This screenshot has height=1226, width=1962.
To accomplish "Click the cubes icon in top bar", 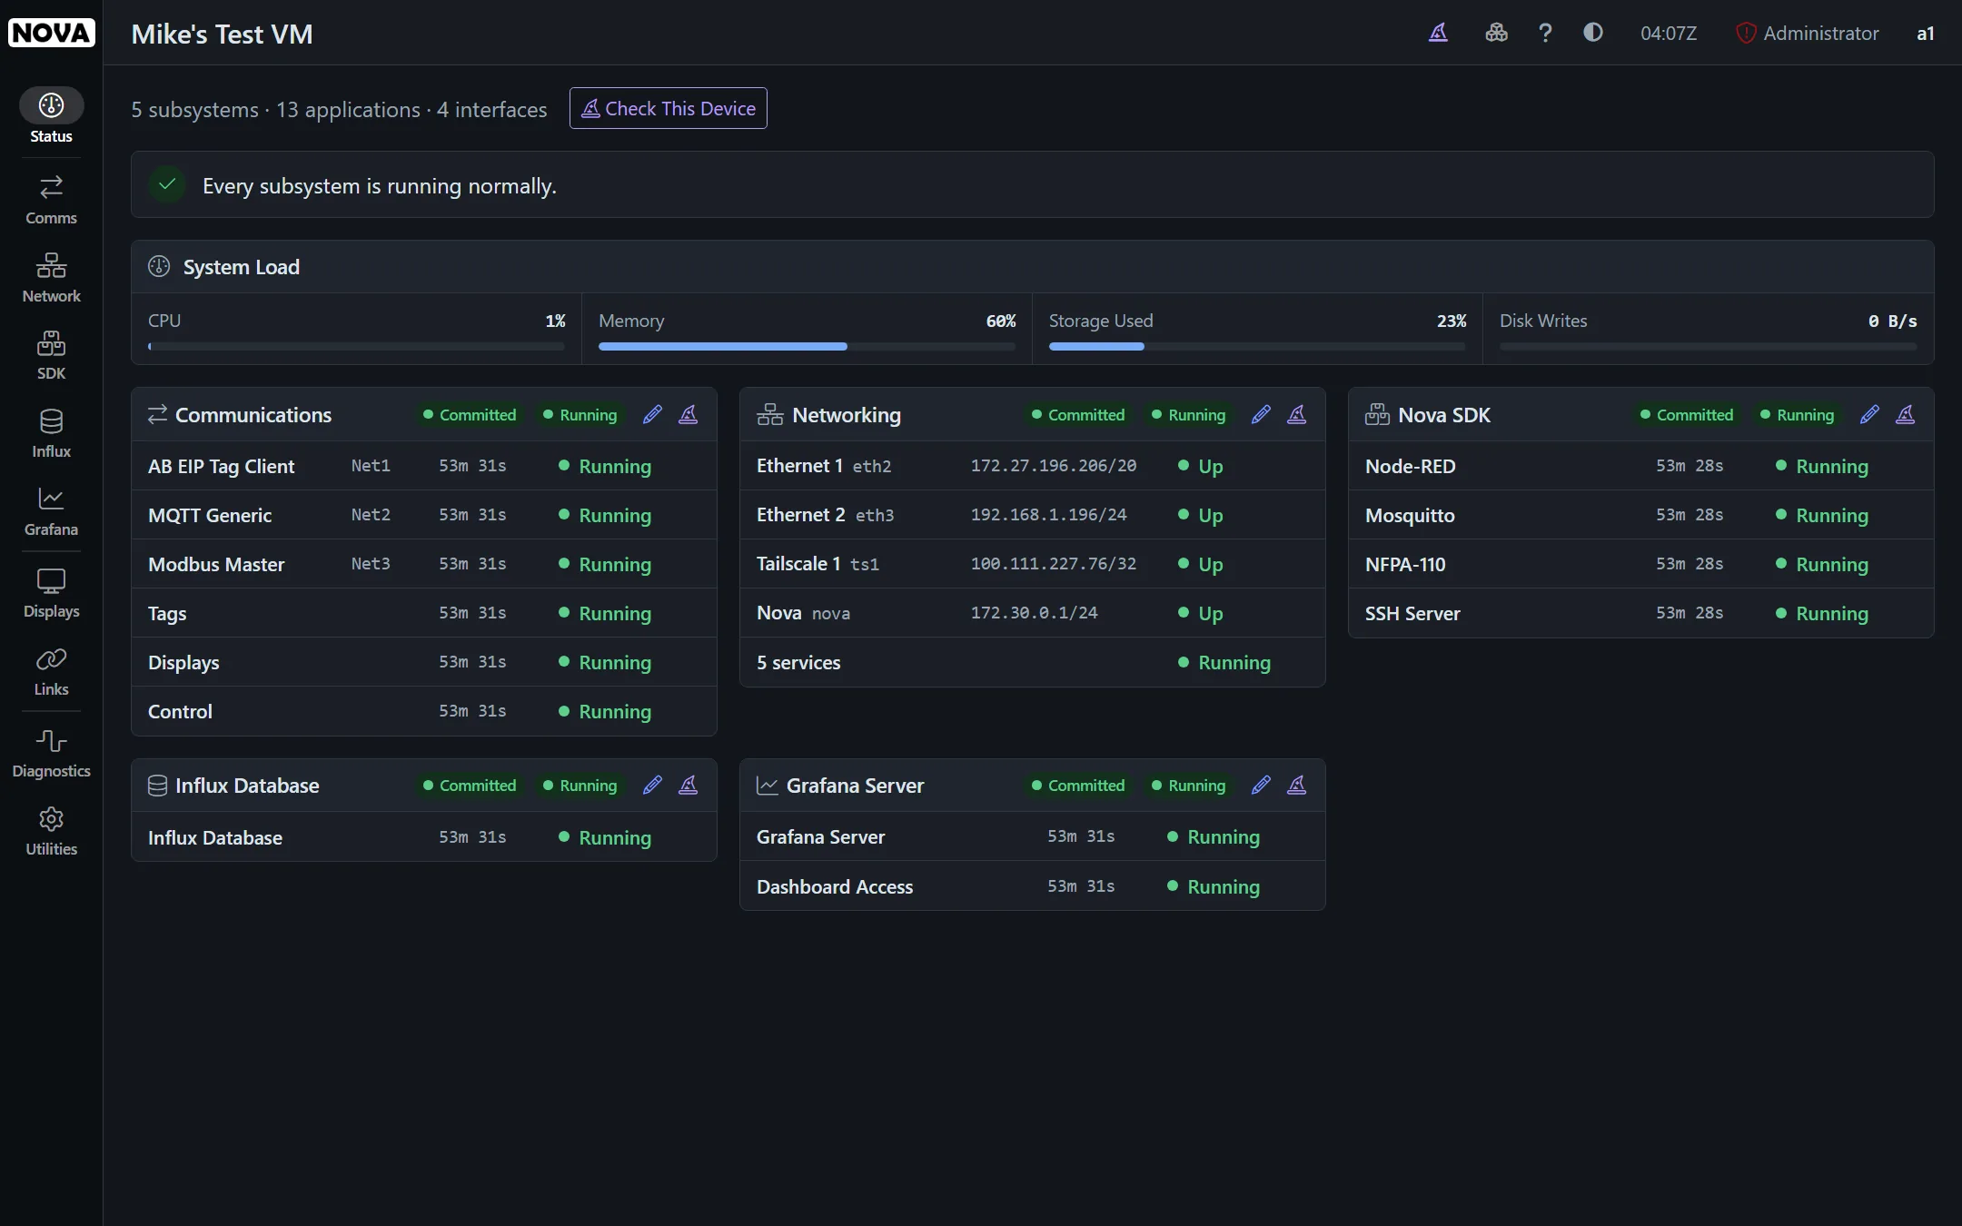I will point(1496,33).
